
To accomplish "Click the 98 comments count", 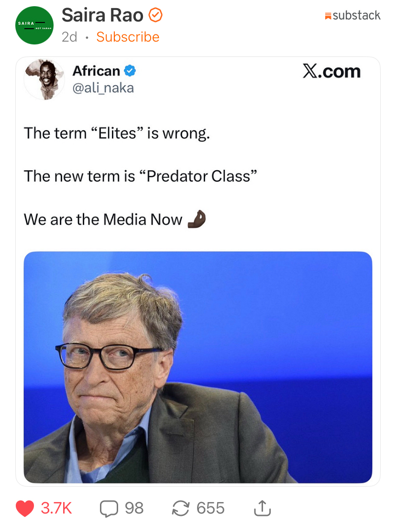I will coord(134,508).
